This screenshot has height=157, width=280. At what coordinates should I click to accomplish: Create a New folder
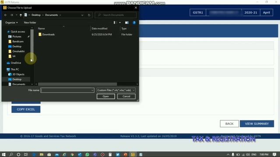30,23
